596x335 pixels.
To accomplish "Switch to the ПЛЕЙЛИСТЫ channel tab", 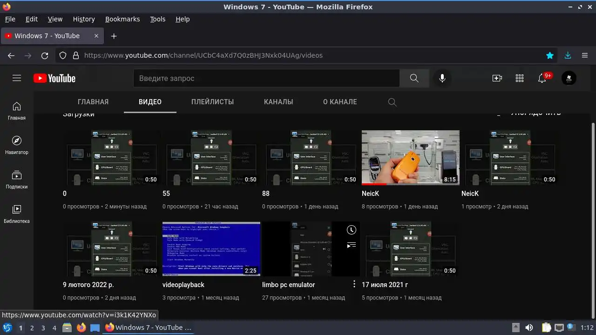I will coord(212,102).
